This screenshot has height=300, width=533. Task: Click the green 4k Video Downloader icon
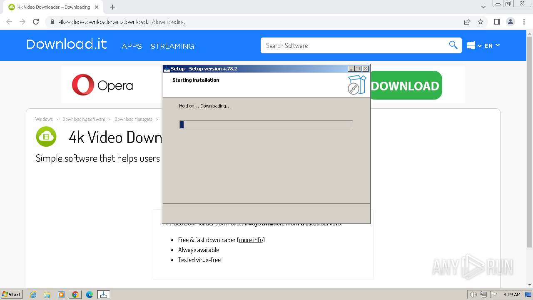[46, 137]
